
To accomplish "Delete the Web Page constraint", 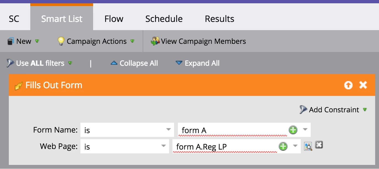I will pyautogui.click(x=319, y=145).
